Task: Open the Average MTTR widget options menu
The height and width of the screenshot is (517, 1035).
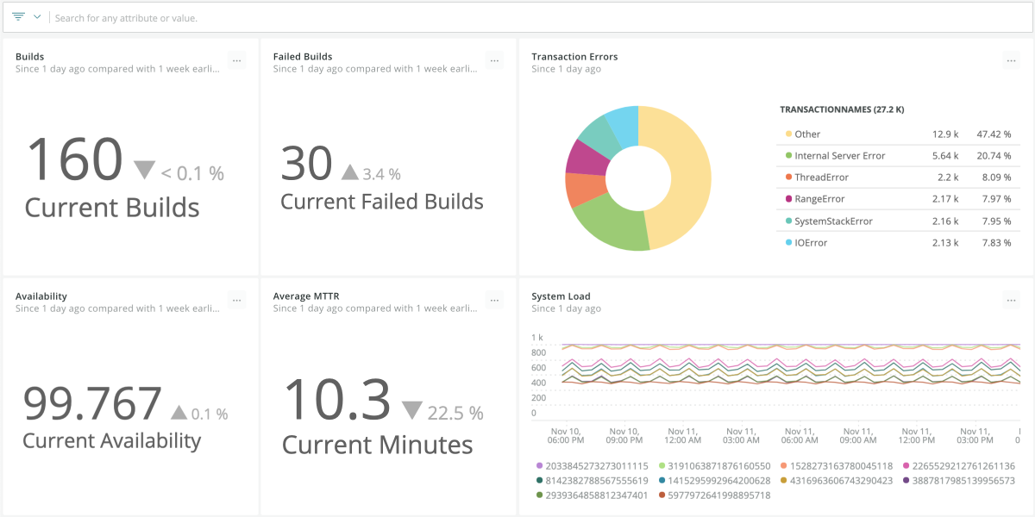Action: [494, 299]
